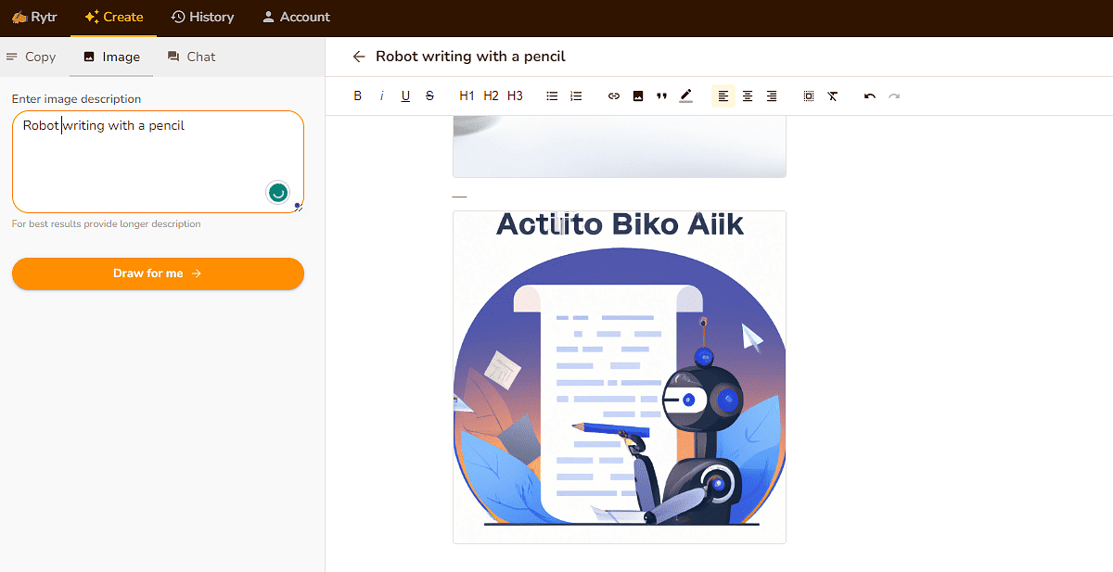This screenshot has width=1113, height=572.
Task: Enable center text alignment
Action: click(748, 95)
